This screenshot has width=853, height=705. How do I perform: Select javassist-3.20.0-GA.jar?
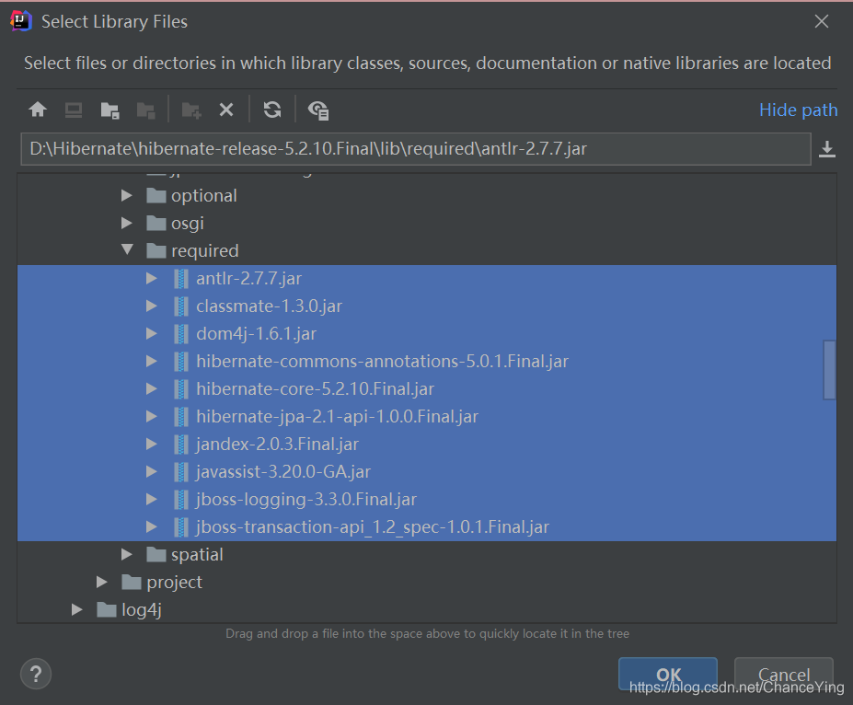(x=427, y=471)
